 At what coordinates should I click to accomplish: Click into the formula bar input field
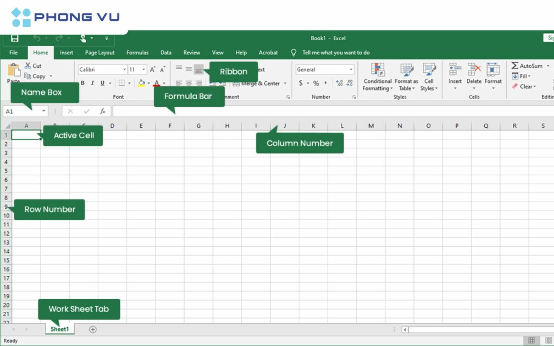click(333, 111)
